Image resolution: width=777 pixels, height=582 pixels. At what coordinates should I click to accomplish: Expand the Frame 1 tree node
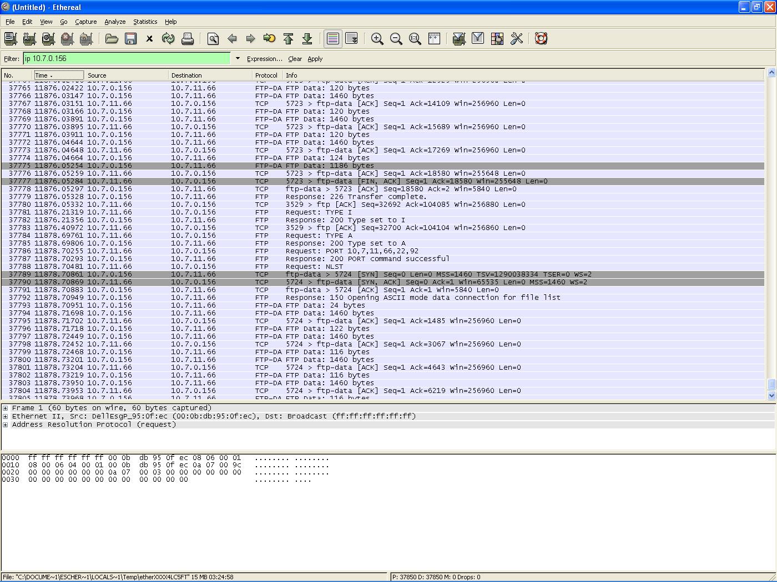tap(6, 408)
